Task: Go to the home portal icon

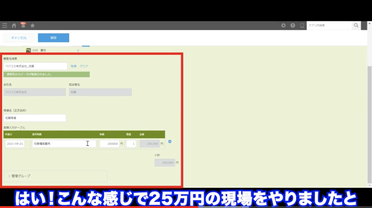Action: coord(14,26)
